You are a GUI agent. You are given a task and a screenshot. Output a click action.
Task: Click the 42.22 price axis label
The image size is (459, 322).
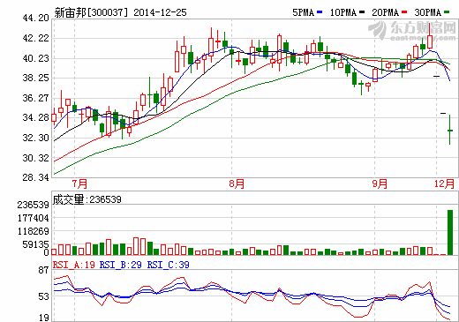click(x=35, y=38)
